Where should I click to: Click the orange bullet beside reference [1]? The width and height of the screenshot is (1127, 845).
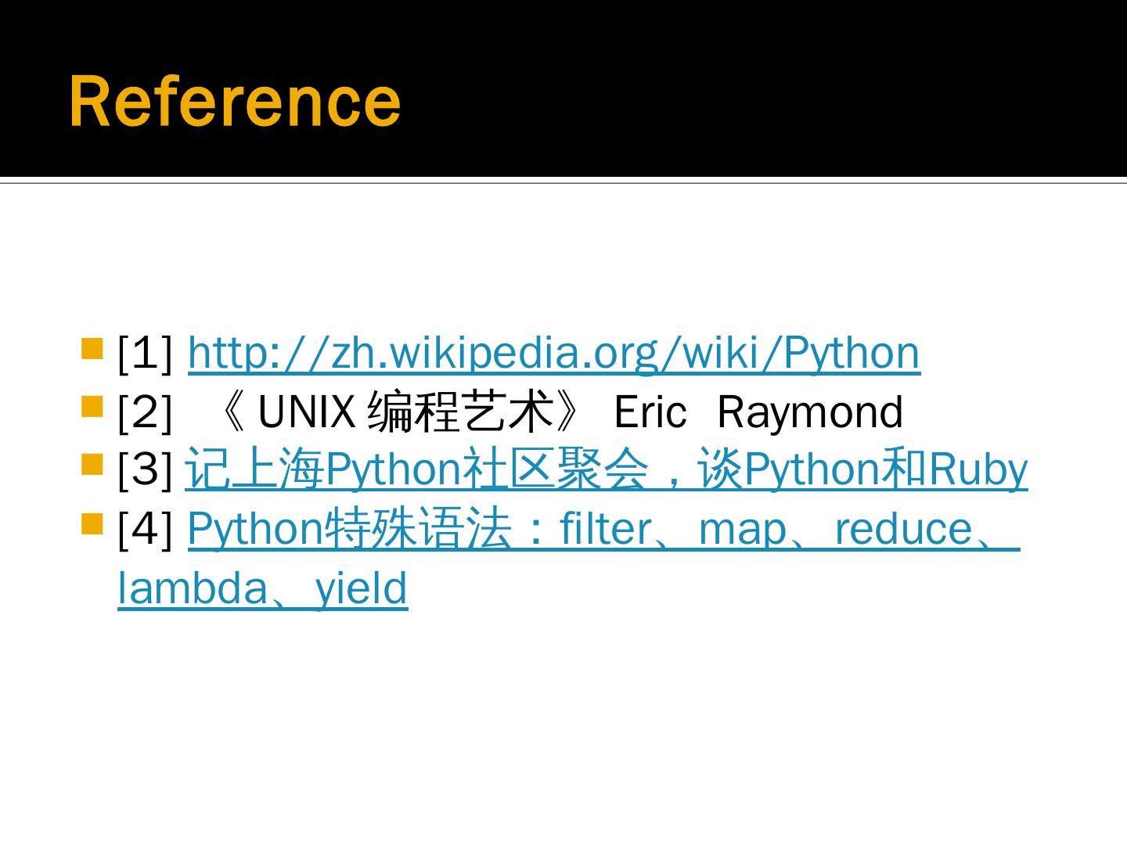pyautogui.click(x=92, y=347)
